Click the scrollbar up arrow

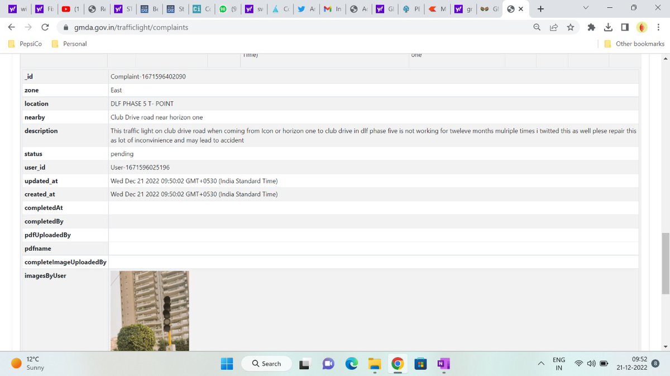(665, 58)
